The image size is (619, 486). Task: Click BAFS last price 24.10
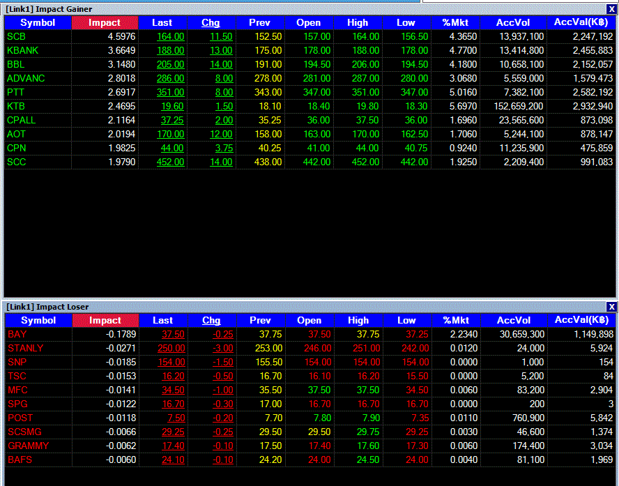point(174,460)
